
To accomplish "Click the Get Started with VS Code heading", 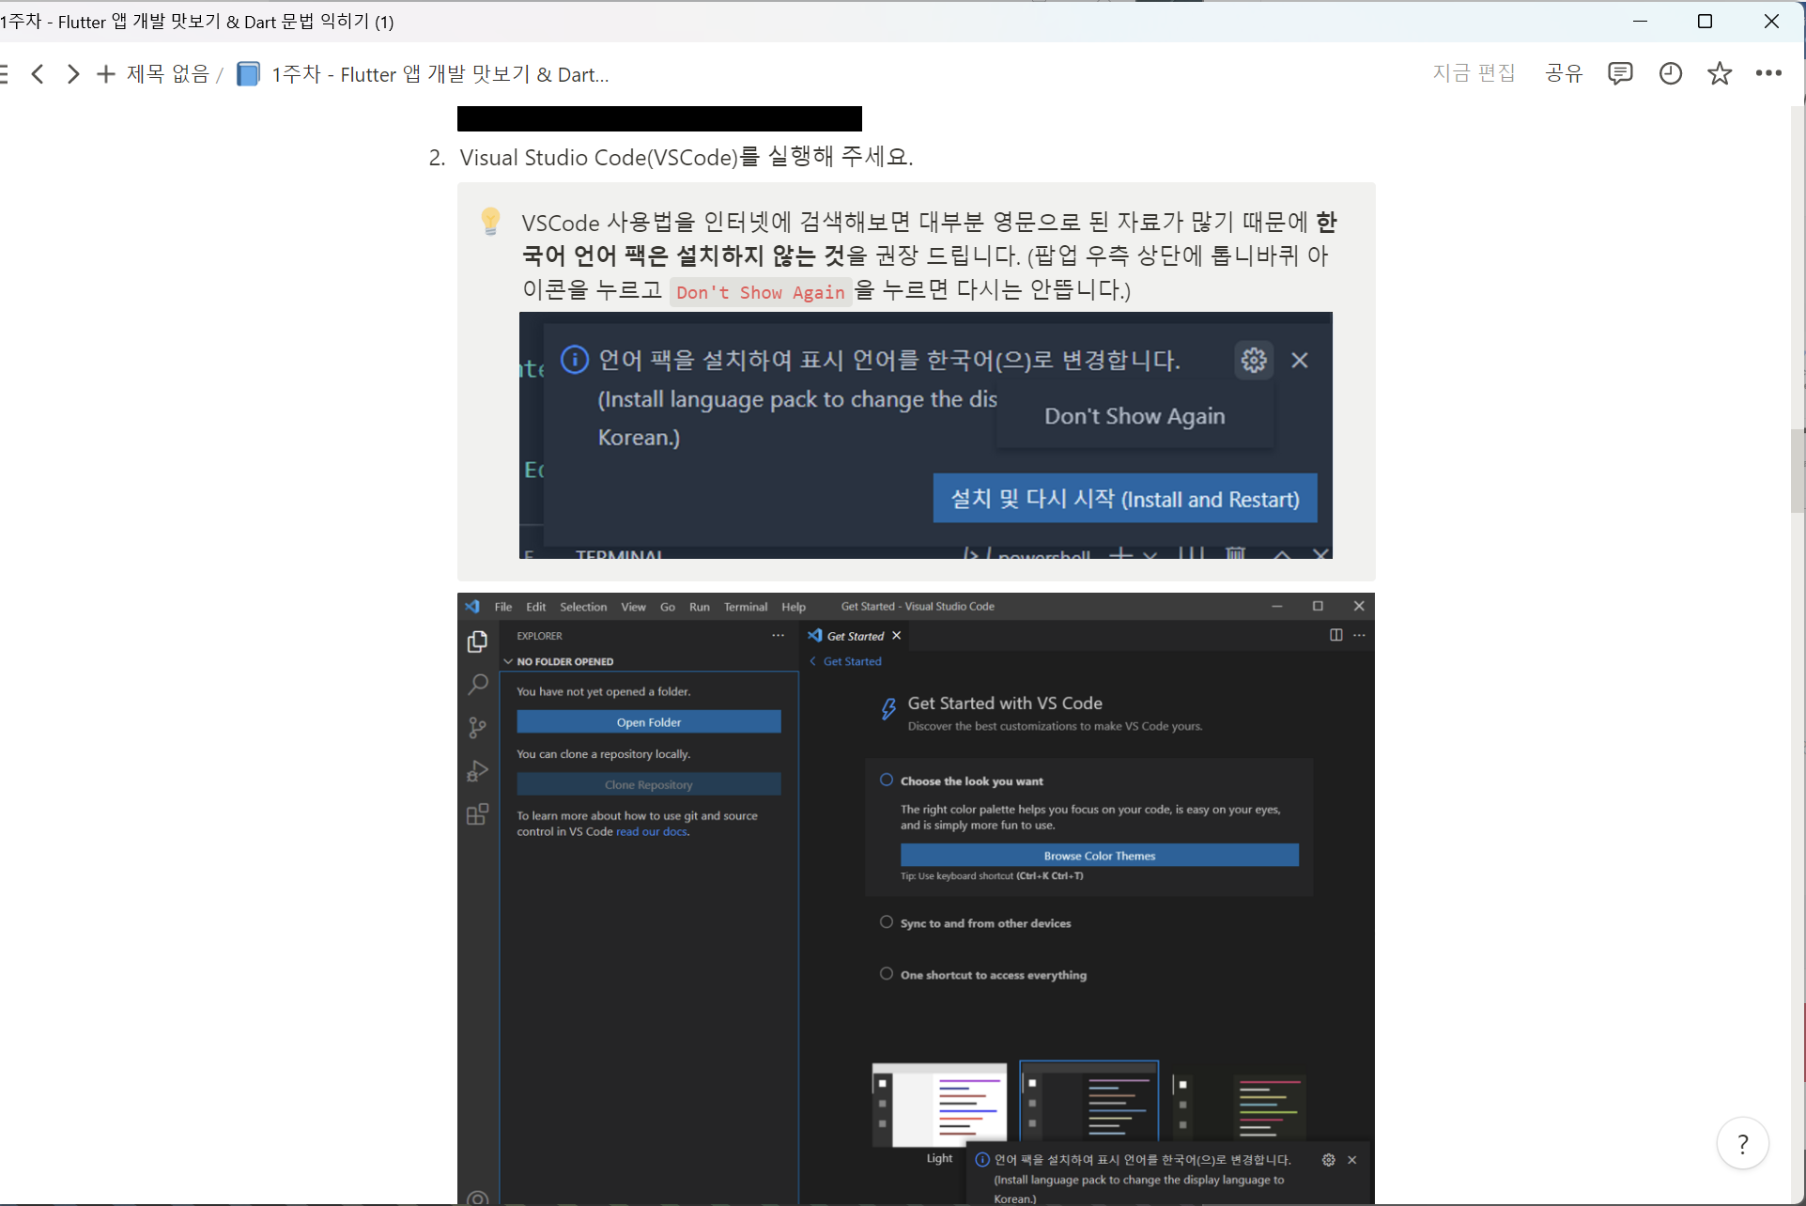I will pyautogui.click(x=1005, y=703).
